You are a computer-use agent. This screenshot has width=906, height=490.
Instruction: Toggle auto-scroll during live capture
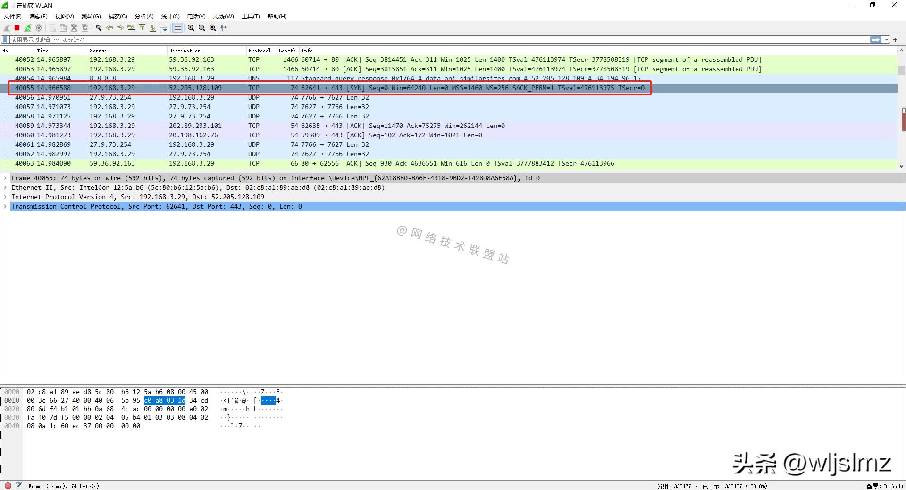coord(164,28)
